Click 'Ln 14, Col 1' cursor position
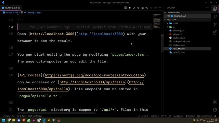Screen dimensions: 219x123 coord(143,116)
